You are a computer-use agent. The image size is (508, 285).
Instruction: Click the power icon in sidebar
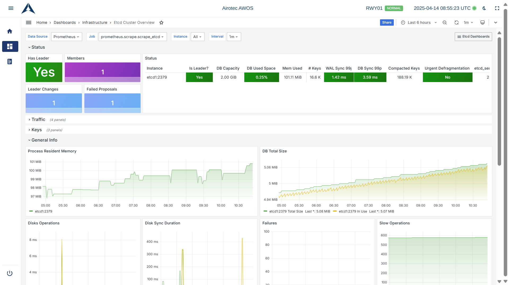[x=10, y=273]
